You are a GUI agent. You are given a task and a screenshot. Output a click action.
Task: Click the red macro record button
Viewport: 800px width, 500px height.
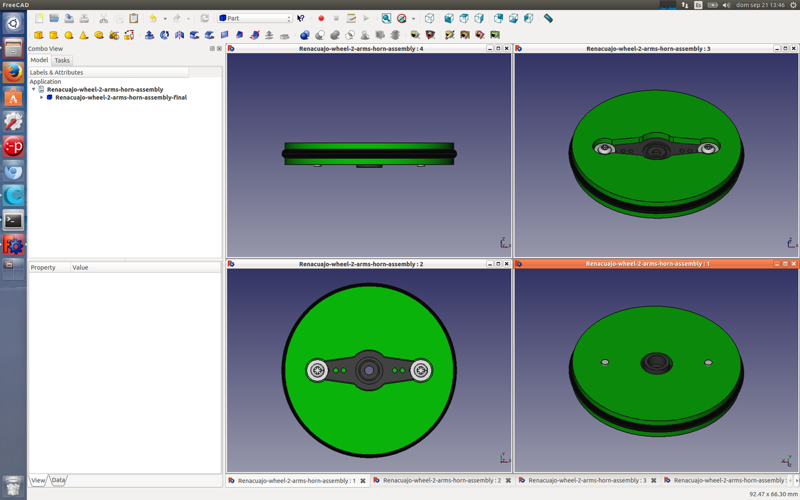(321, 19)
